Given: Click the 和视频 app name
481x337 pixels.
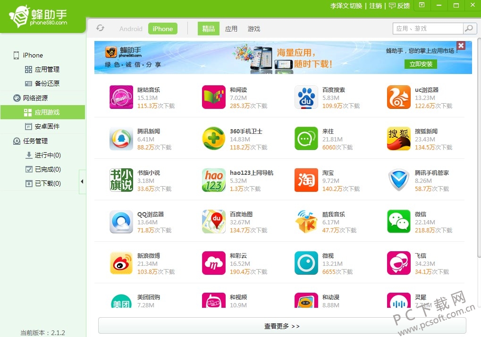Looking at the screenshot, I should point(238,297).
